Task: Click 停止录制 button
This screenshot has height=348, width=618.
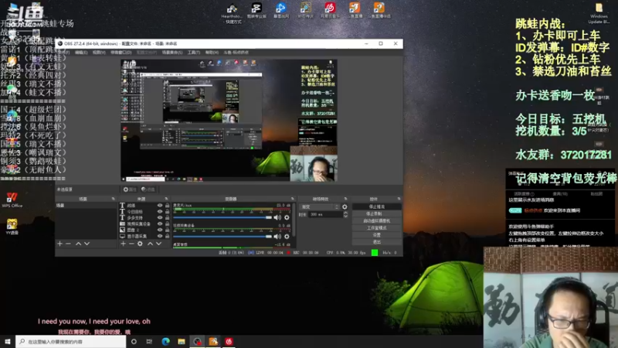Action: pyautogui.click(x=376, y=214)
